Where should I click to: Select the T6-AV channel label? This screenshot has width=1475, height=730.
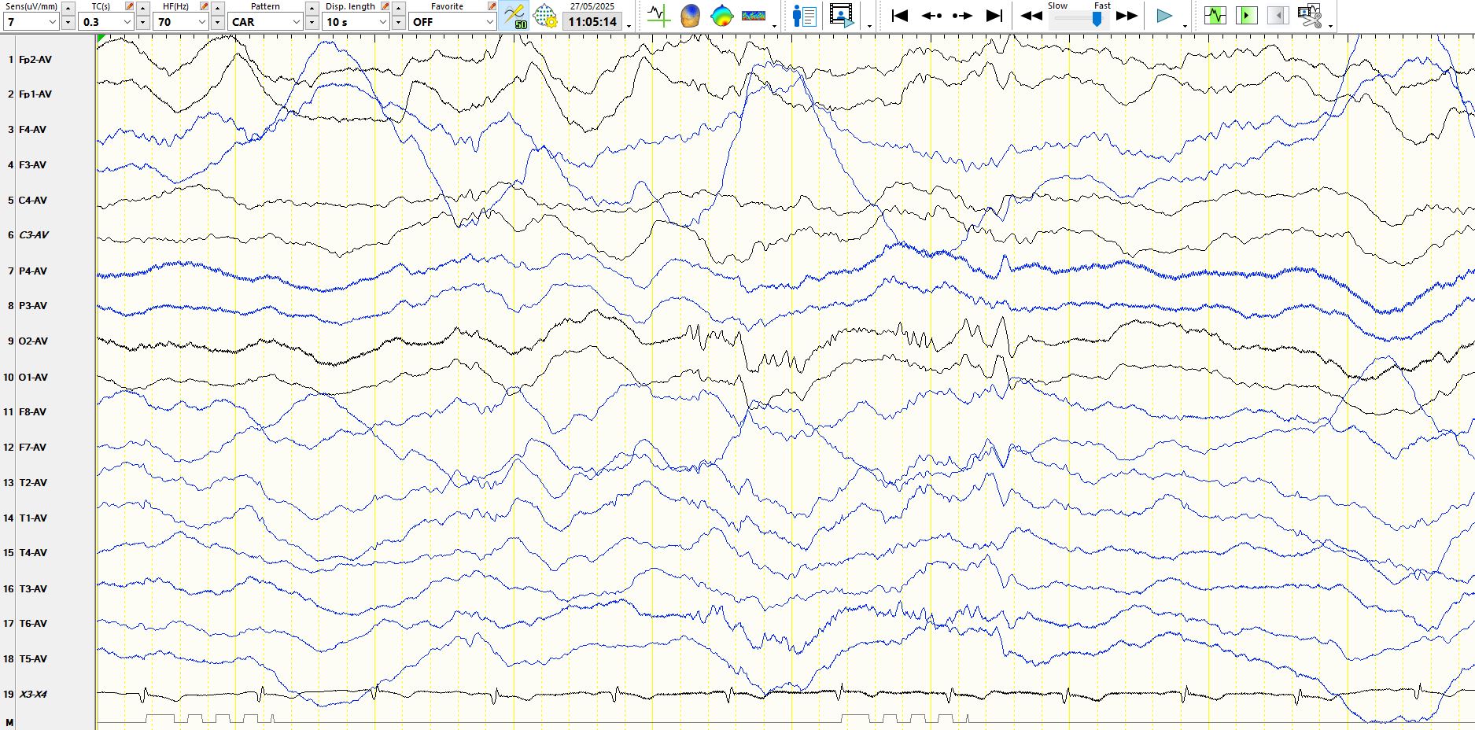(33, 624)
